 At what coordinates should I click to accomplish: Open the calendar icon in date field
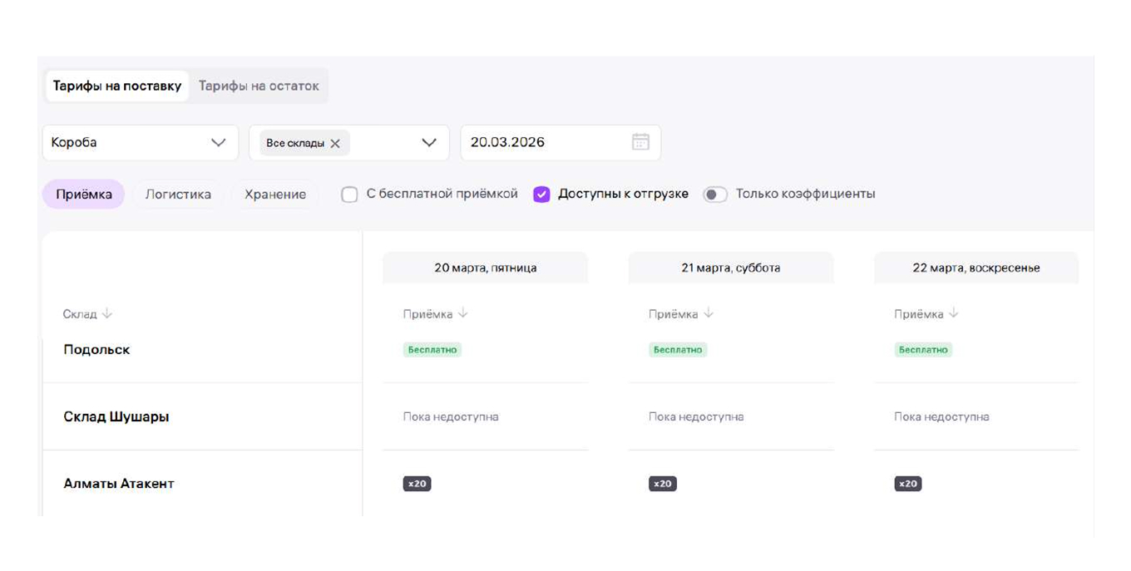(640, 142)
